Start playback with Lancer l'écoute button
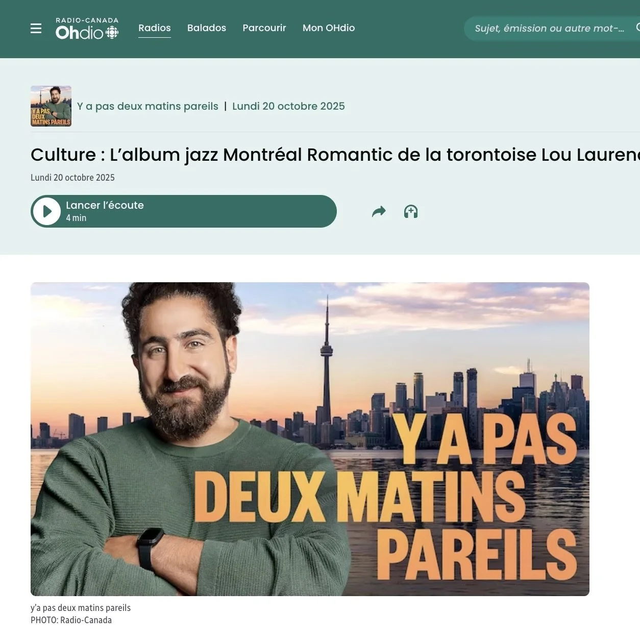 [x=184, y=211]
